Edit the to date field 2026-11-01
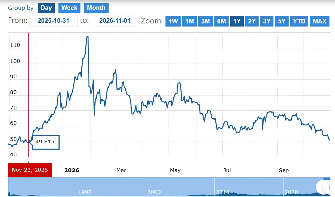 115,21
